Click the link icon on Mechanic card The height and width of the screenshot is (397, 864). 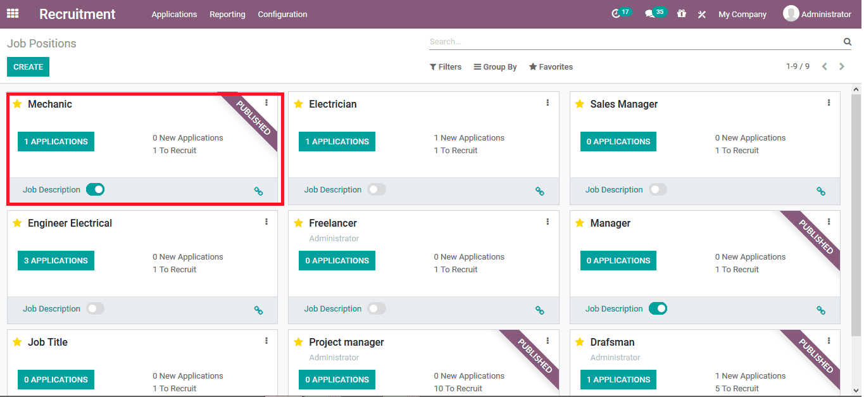coord(258,191)
